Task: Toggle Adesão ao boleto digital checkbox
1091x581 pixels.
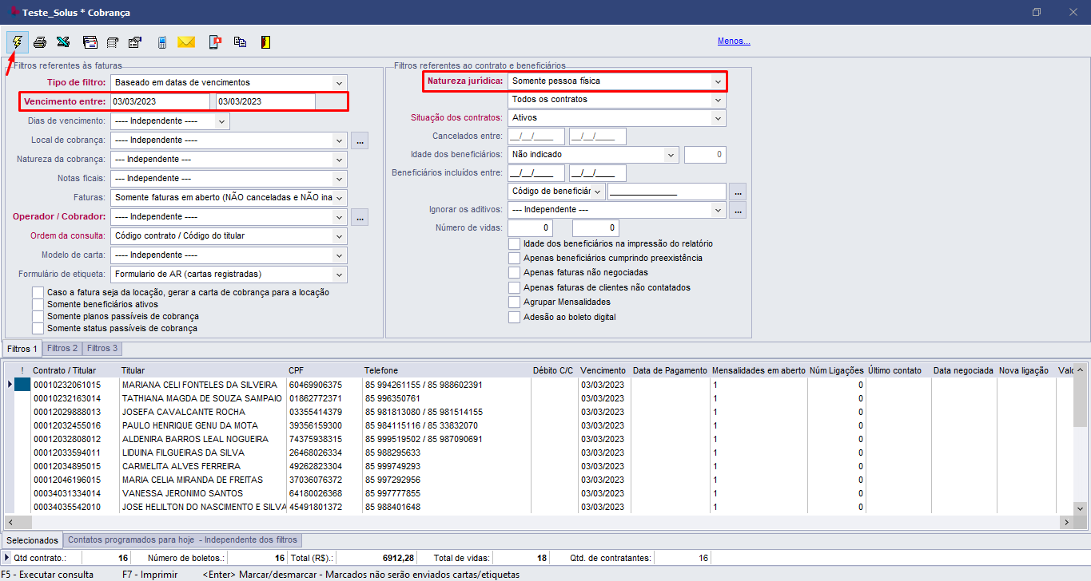Action: pyautogui.click(x=515, y=317)
